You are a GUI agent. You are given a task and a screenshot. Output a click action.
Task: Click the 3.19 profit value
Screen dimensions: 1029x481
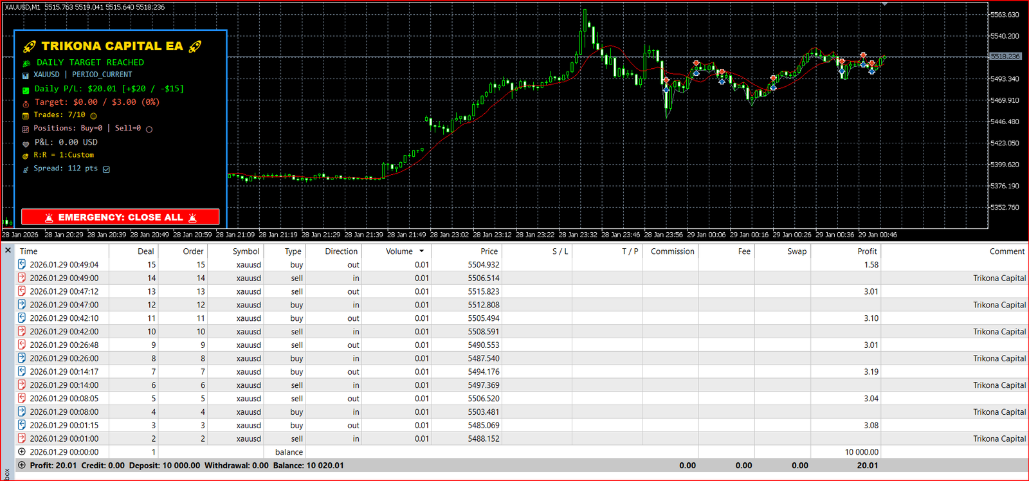click(871, 372)
